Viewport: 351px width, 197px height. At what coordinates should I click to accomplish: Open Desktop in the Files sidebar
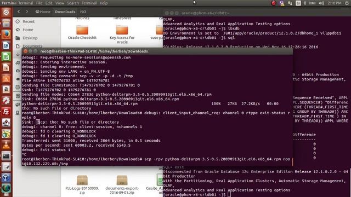coord(30,38)
